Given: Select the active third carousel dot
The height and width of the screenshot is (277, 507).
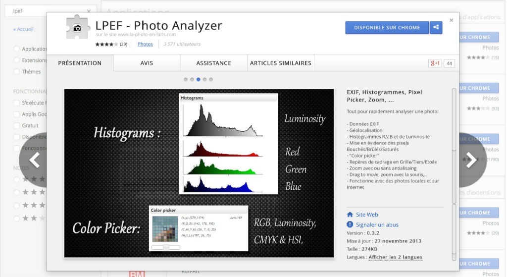Looking at the screenshot, I should click(x=198, y=79).
